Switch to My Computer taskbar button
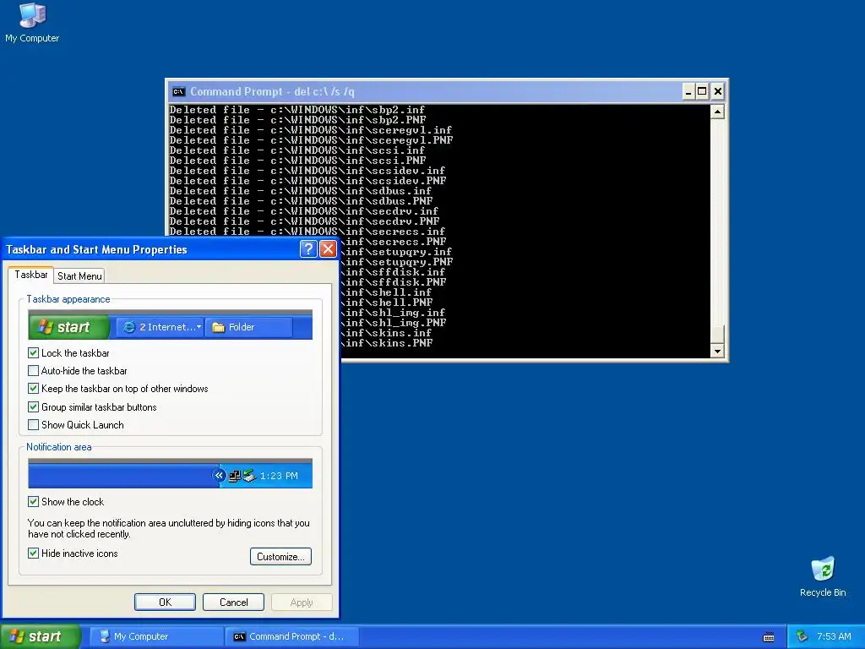865x649 pixels. [155, 636]
